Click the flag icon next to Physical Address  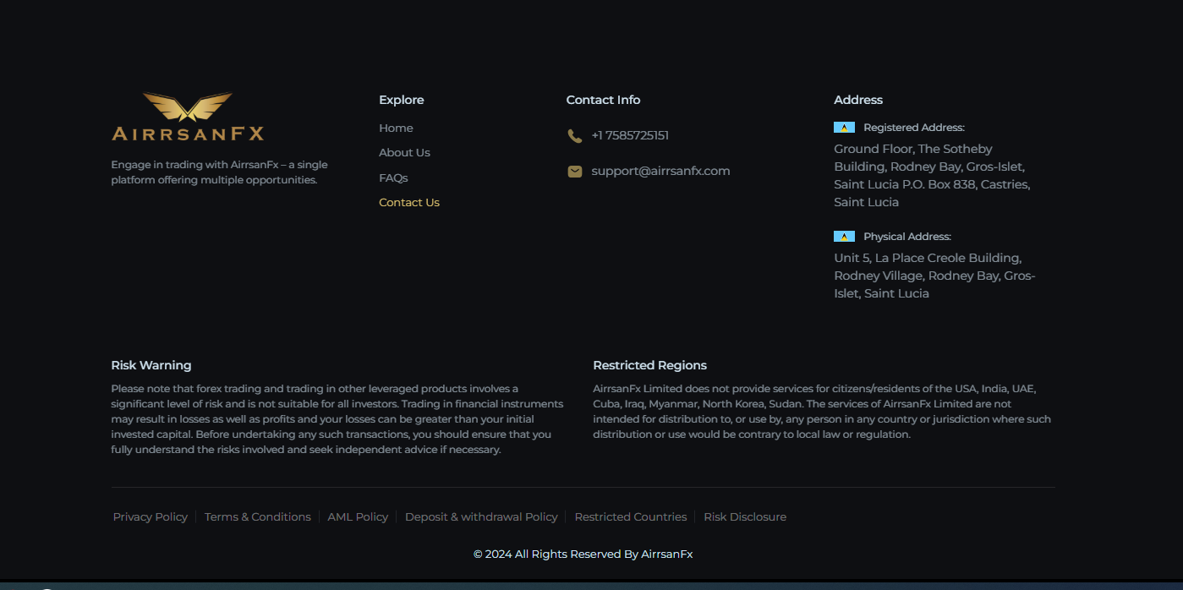point(844,237)
